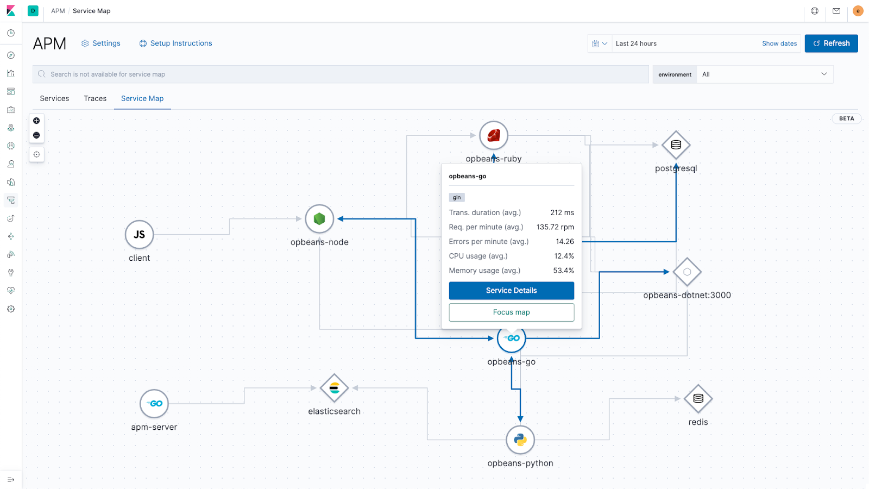Select the postgresql database node
The height and width of the screenshot is (489, 869).
(676, 145)
